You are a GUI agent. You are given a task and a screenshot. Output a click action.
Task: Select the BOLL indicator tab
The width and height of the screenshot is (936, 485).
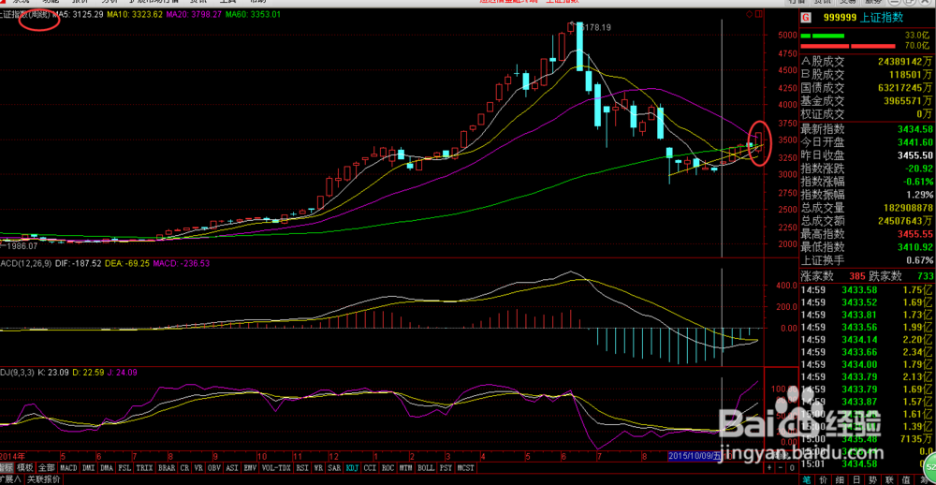click(x=426, y=468)
